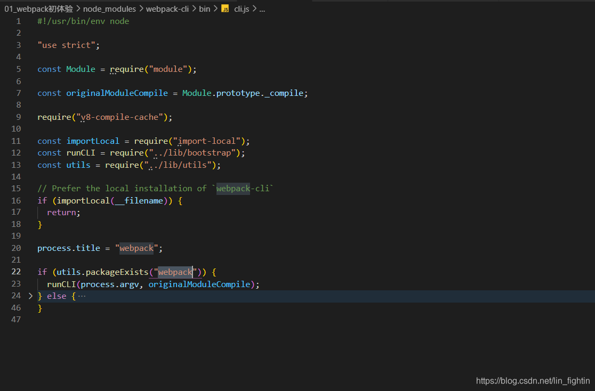Click 'originalModuleCompile' declaration on line 7

click(117, 93)
